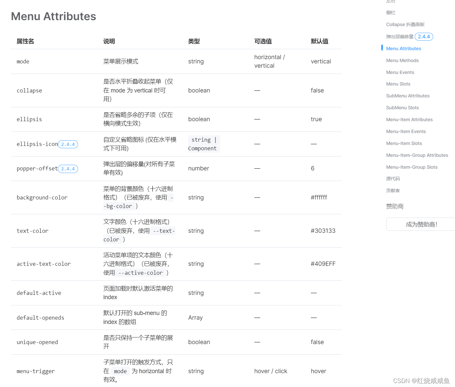Image resolution: width=455 pixels, height=387 pixels.
Task: Click the #303133 default value
Action: pyautogui.click(x=323, y=231)
